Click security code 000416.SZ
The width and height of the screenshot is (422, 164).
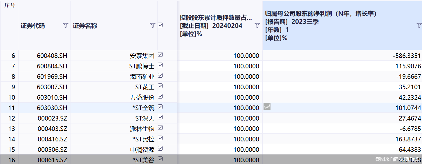click(x=53, y=139)
